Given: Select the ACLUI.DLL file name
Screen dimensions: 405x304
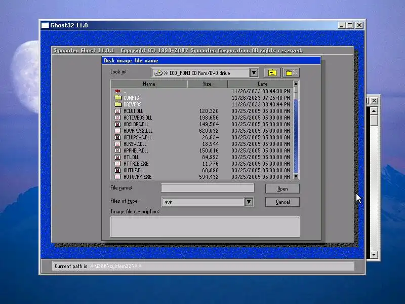Looking at the screenshot, I should [x=133, y=111].
